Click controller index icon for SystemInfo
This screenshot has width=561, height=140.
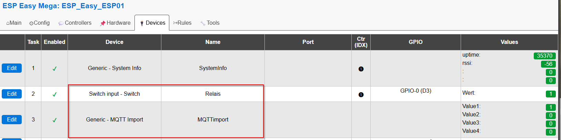[x=361, y=69]
